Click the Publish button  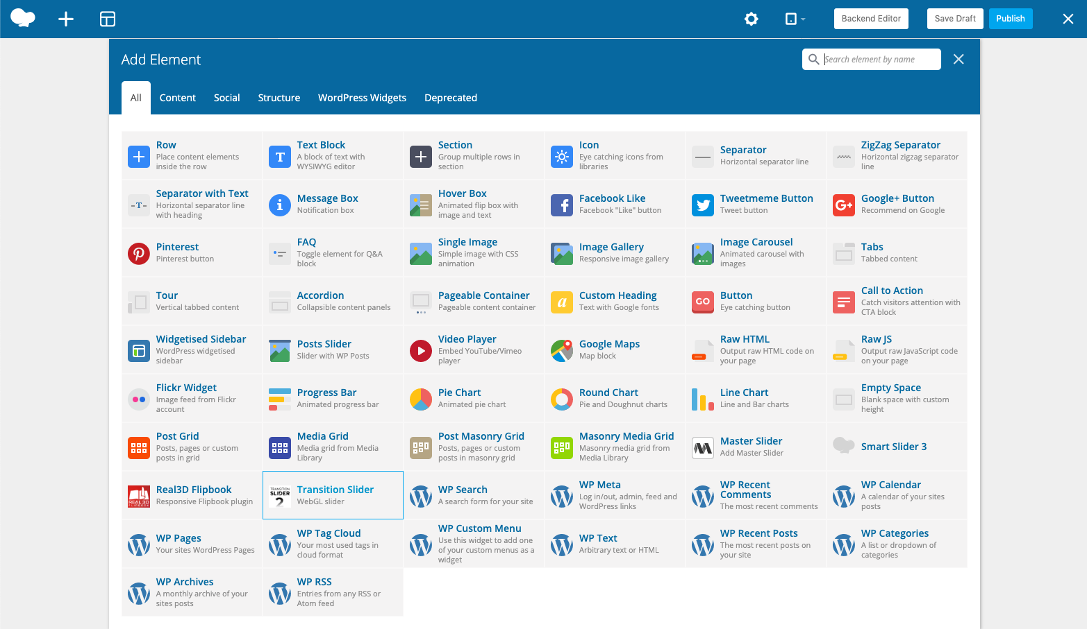[x=1011, y=19]
